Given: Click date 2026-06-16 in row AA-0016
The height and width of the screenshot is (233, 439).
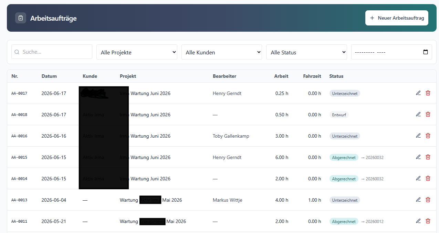Looking at the screenshot, I should point(54,136).
